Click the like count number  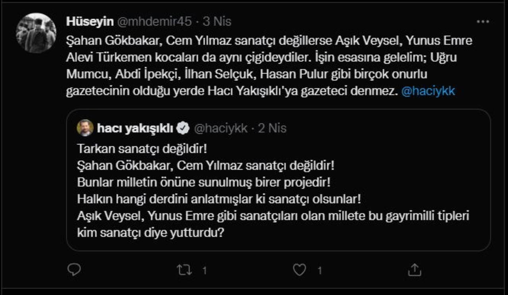click(319, 271)
